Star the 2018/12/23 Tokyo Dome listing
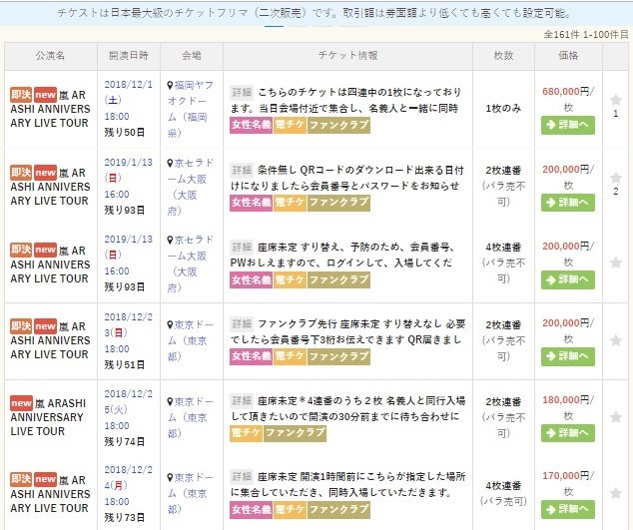This screenshot has height=530, width=633. (616, 340)
